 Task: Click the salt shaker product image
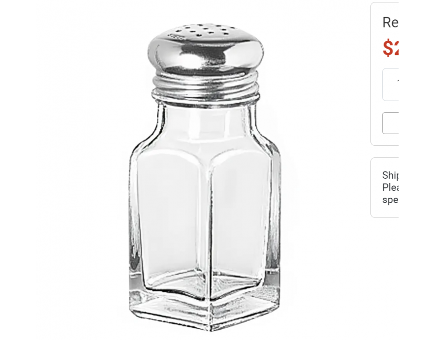[205, 178]
